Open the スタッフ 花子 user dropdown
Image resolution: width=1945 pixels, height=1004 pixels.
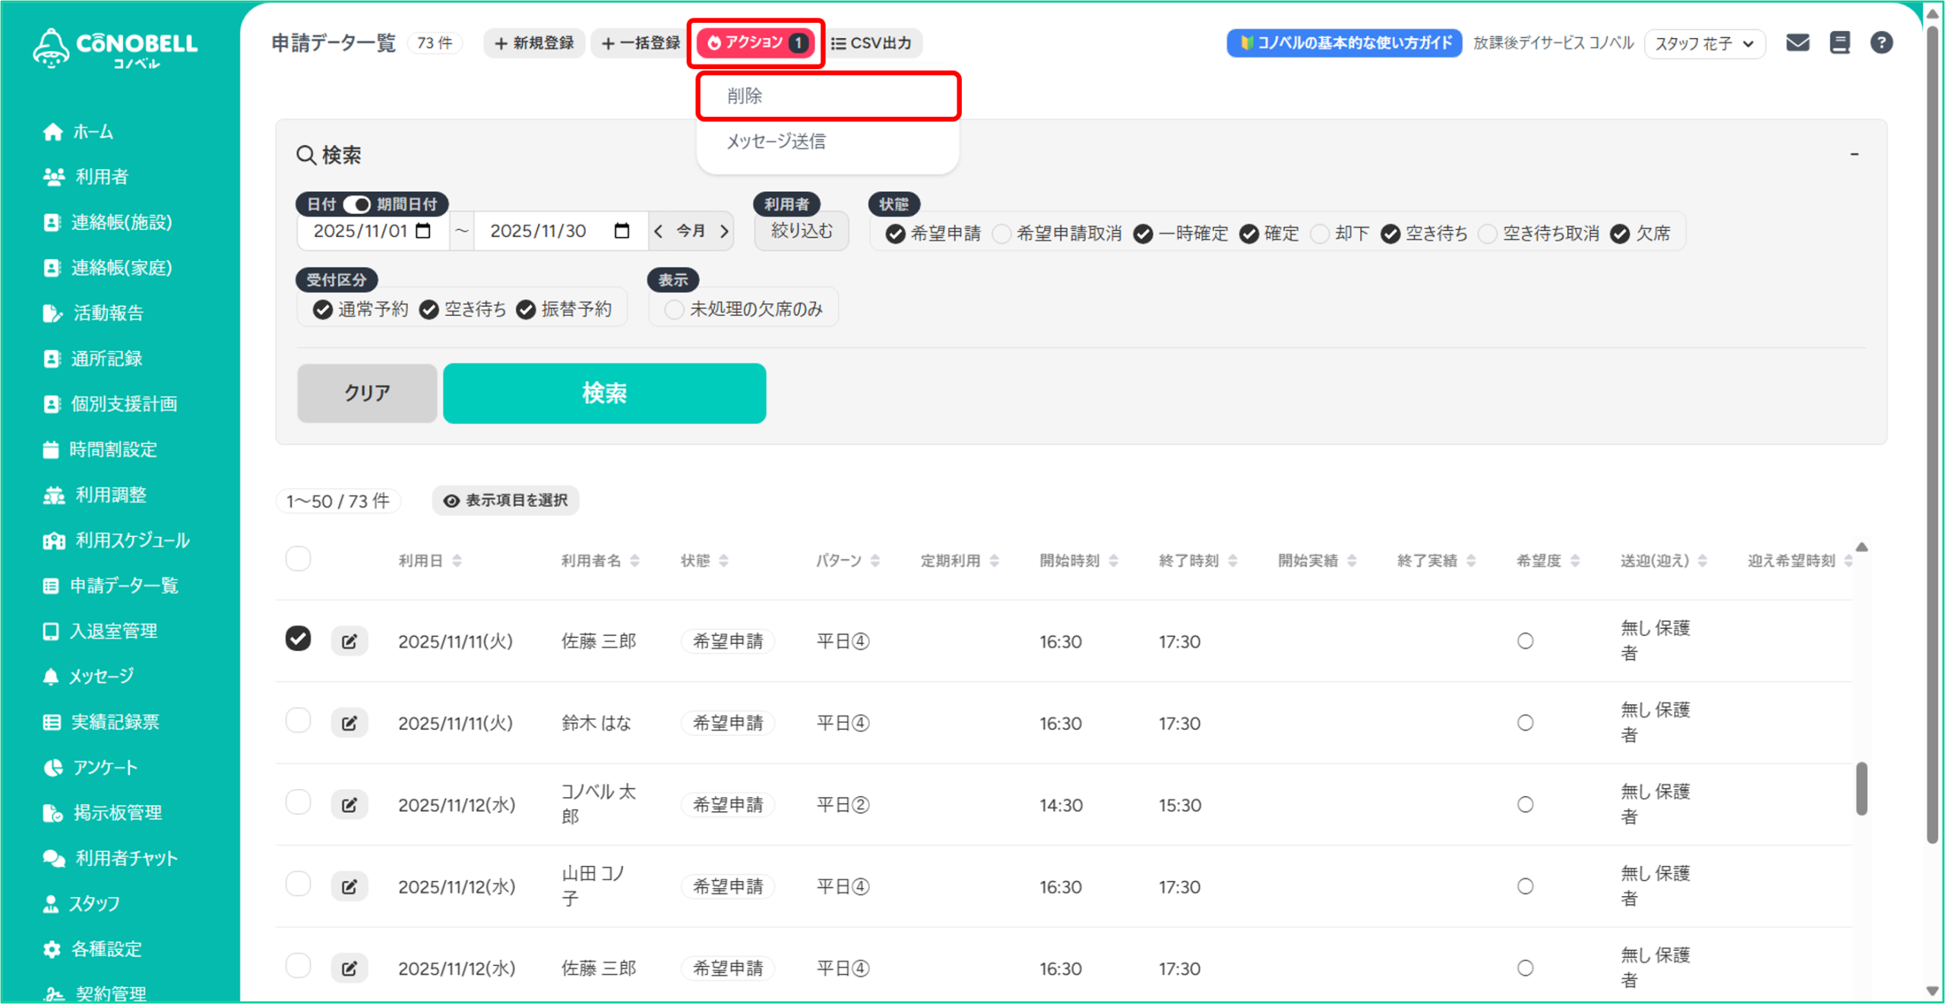[1704, 43]
